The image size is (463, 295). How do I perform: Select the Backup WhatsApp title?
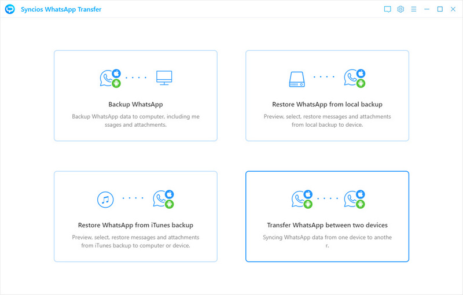[135, 105]
